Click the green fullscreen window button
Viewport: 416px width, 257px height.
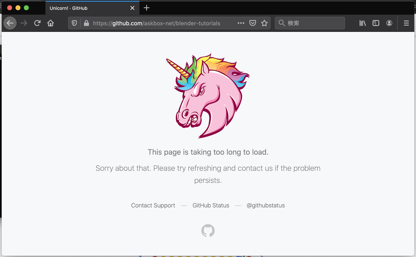pos(26,8)
